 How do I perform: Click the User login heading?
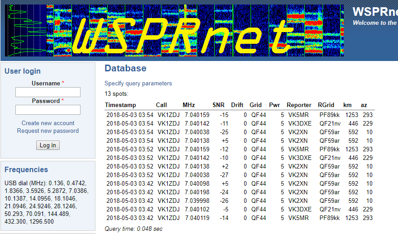click(23, 71)
